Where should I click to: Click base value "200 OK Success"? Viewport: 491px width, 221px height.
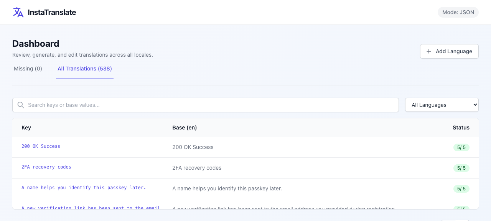(193, 147)
